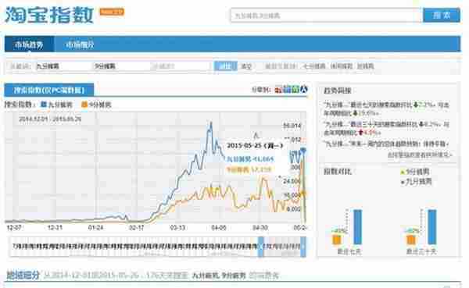Click the orange bar above 最近七天
Image resolution: width=469 pixels, height=288 pixels.
click(337, 240)
